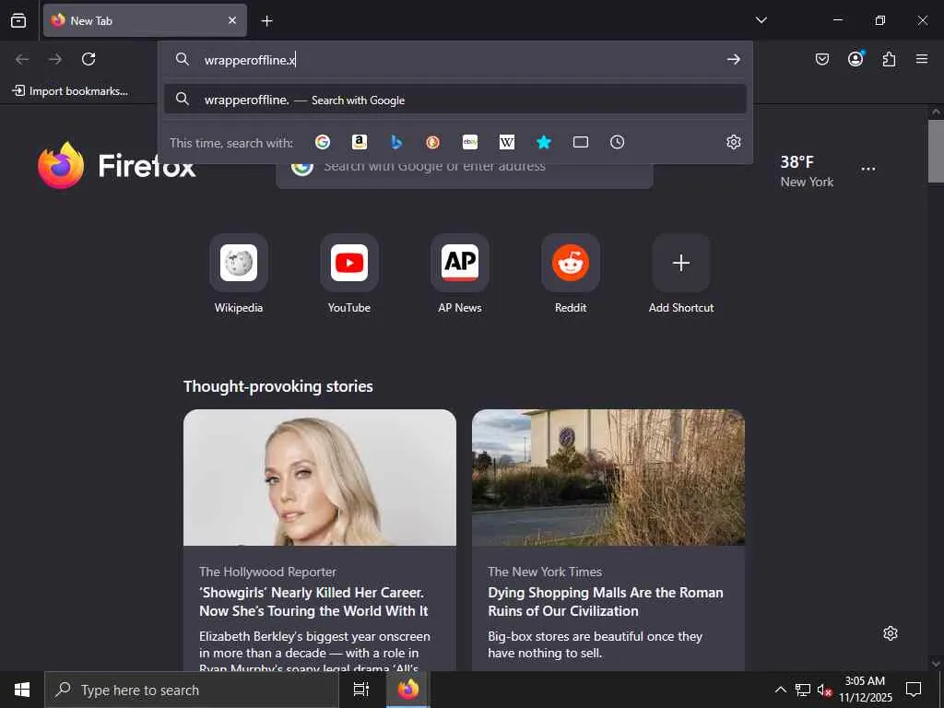Open the Extensions puzzle icon

[889, 59]
